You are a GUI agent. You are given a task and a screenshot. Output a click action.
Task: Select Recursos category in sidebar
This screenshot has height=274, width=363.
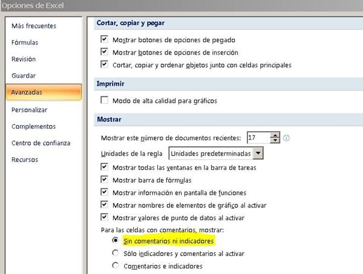coord(25,160)
